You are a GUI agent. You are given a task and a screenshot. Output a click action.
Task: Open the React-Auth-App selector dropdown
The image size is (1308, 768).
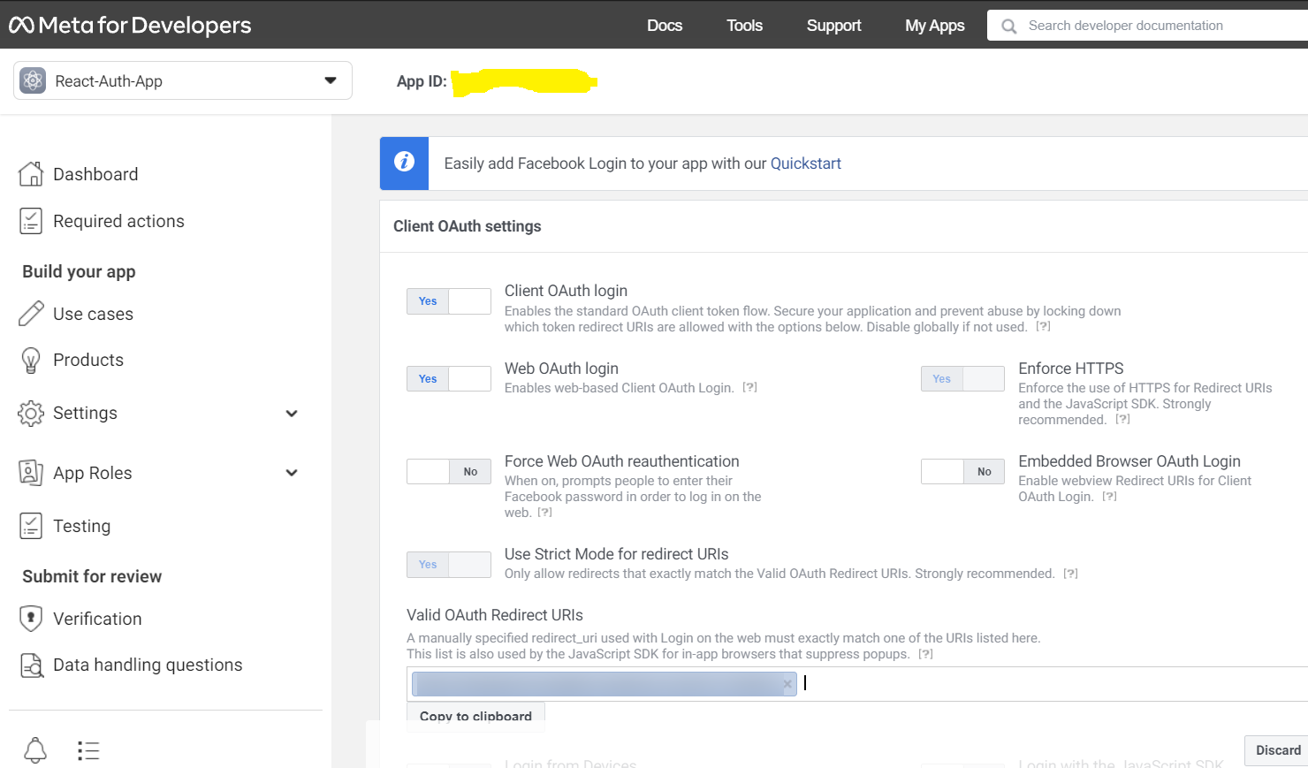pos(183,80)
